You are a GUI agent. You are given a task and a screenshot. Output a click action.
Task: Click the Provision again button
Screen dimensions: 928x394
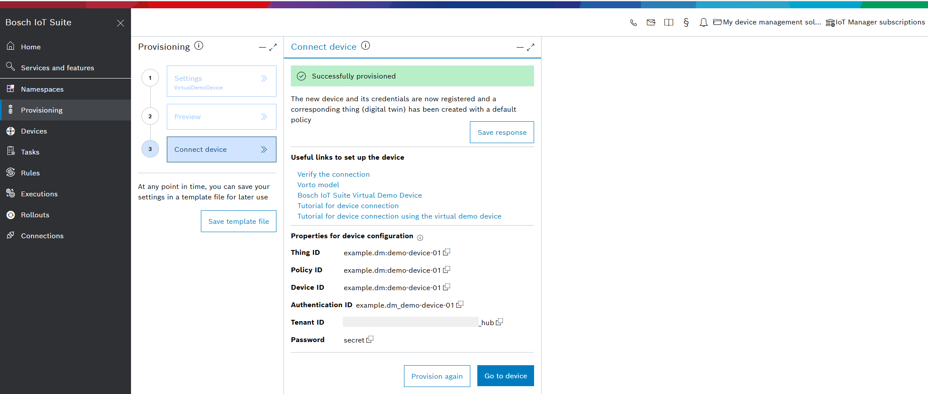tap(437, 376)
